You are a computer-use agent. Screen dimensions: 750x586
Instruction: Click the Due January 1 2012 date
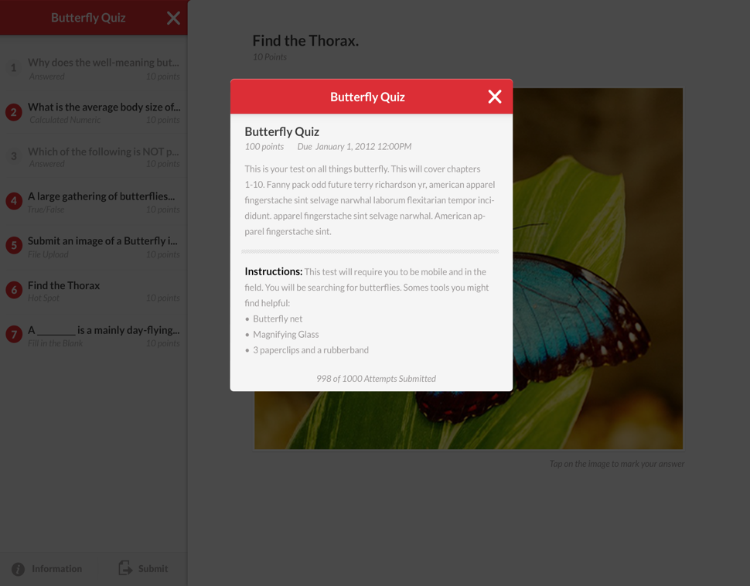click(x=363, y=146)
